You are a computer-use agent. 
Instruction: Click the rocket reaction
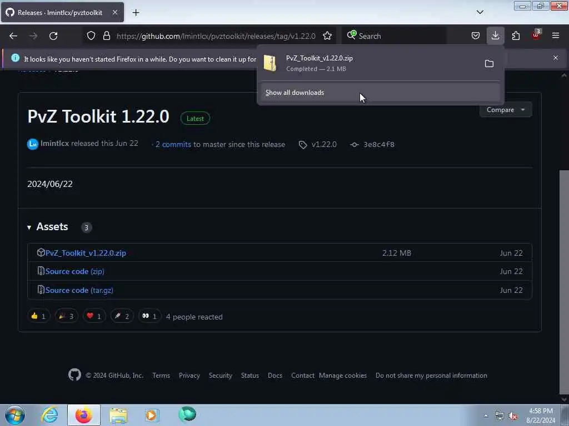point(122,316)
